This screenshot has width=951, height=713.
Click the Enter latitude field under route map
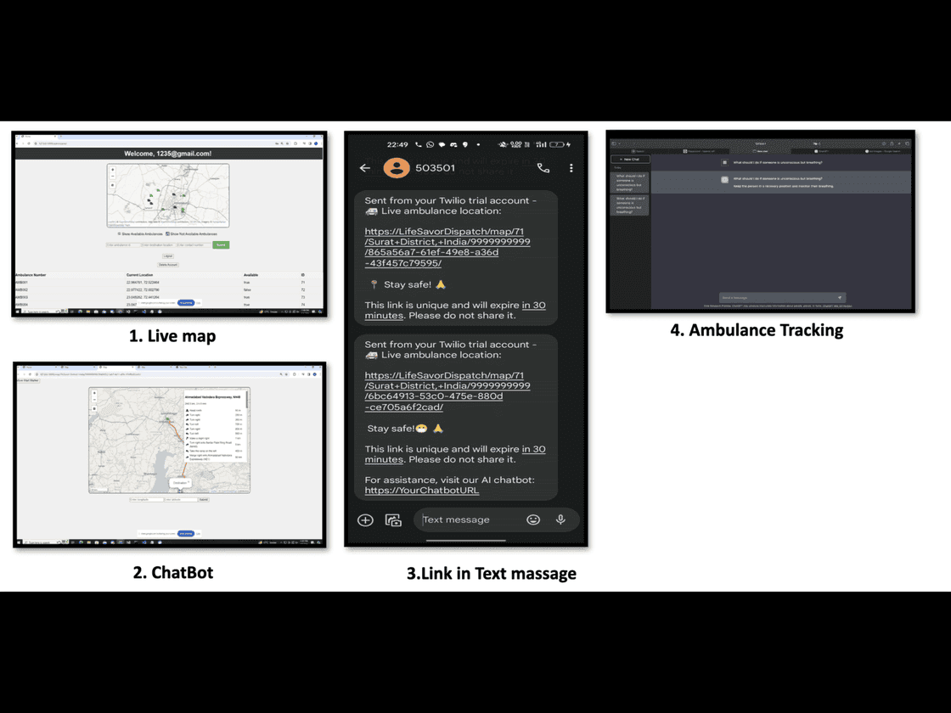tap(181, 500)
